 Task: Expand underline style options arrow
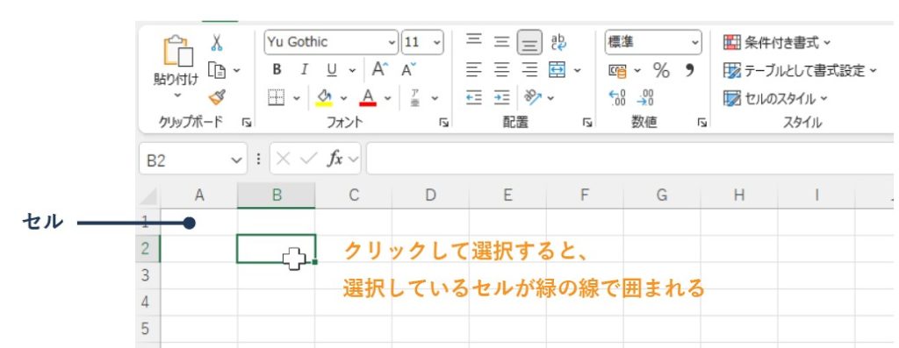point(352,70)
